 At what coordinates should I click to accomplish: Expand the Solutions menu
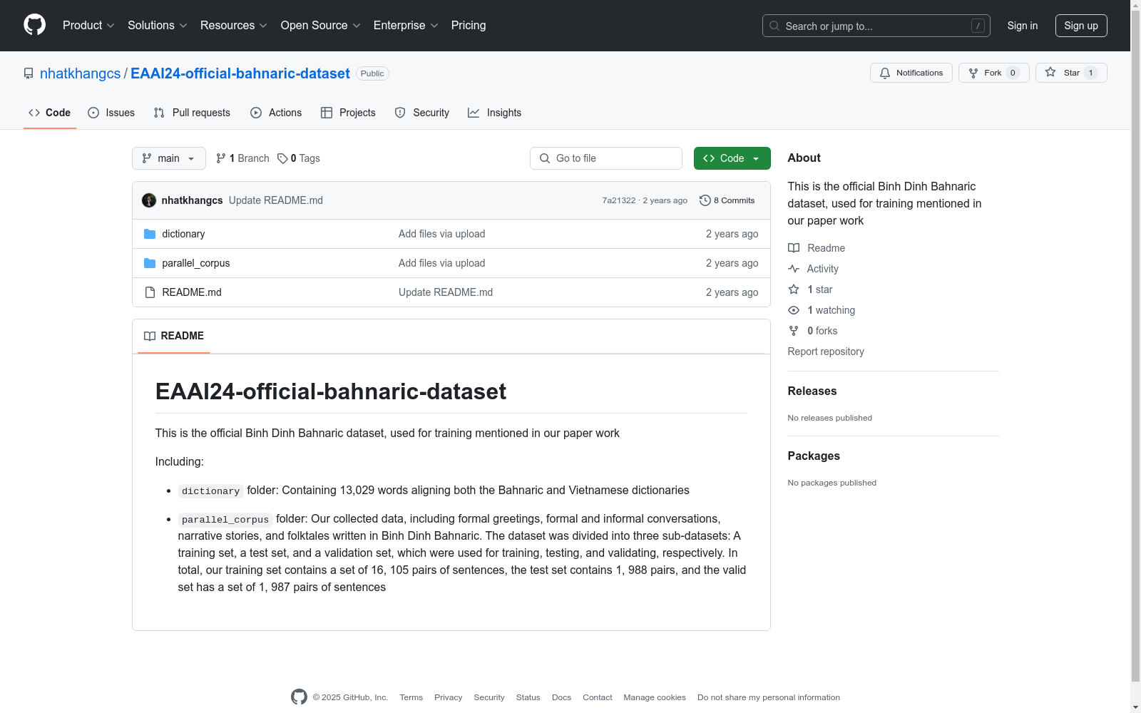158,25
